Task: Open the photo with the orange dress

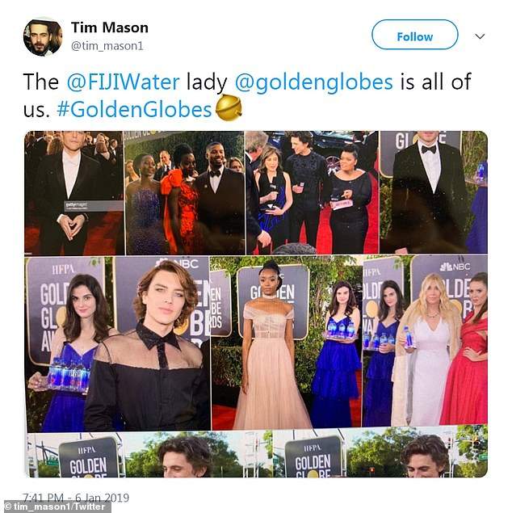Action: pos(184,192)
